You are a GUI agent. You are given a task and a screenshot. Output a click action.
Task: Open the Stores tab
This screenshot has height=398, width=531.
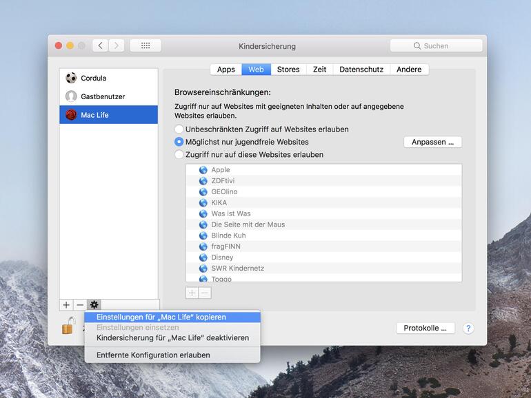[x=288, y=70]
